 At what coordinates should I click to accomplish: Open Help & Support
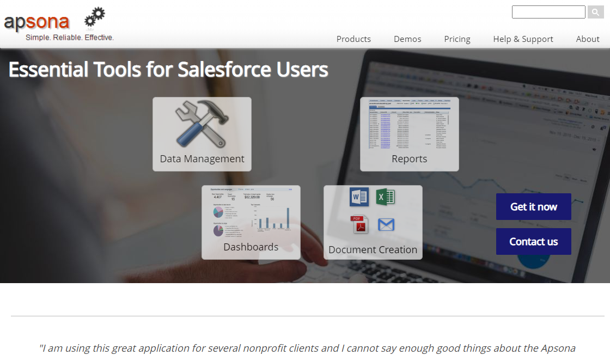(523, 39)
